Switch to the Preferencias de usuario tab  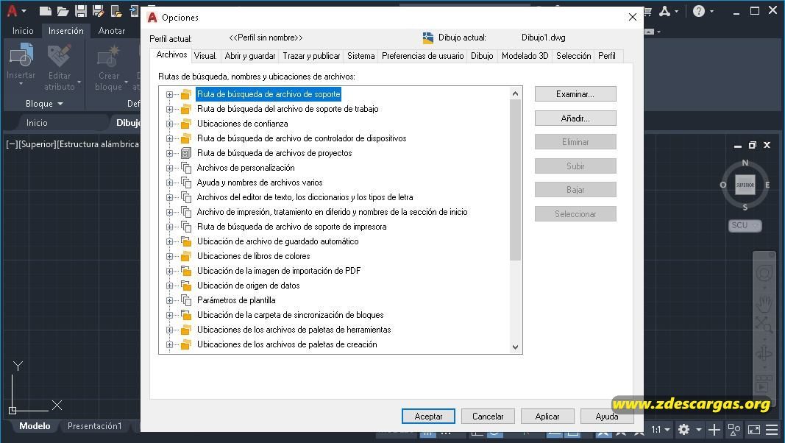coord(422,56)
